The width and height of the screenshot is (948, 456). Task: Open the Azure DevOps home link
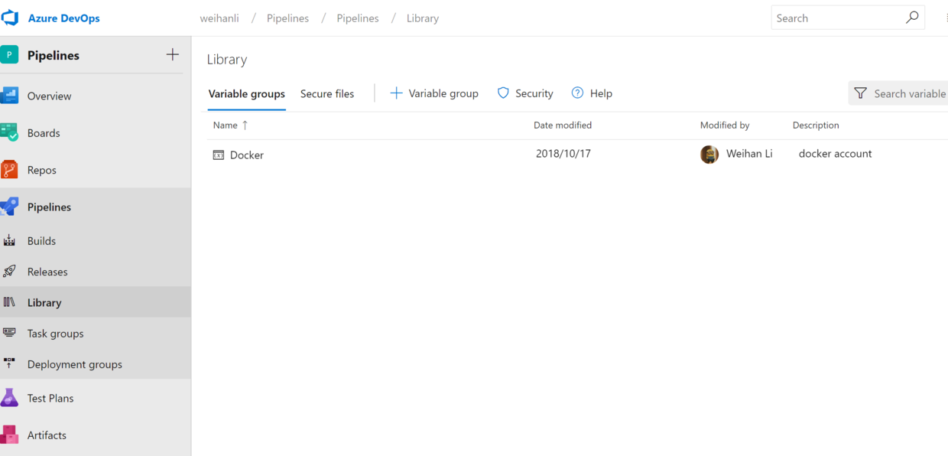coord(63,18)
